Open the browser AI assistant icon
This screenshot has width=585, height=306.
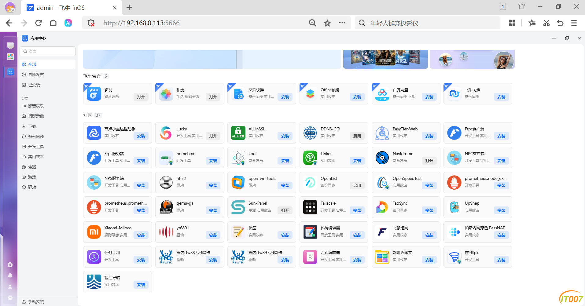tap(68, 23)
